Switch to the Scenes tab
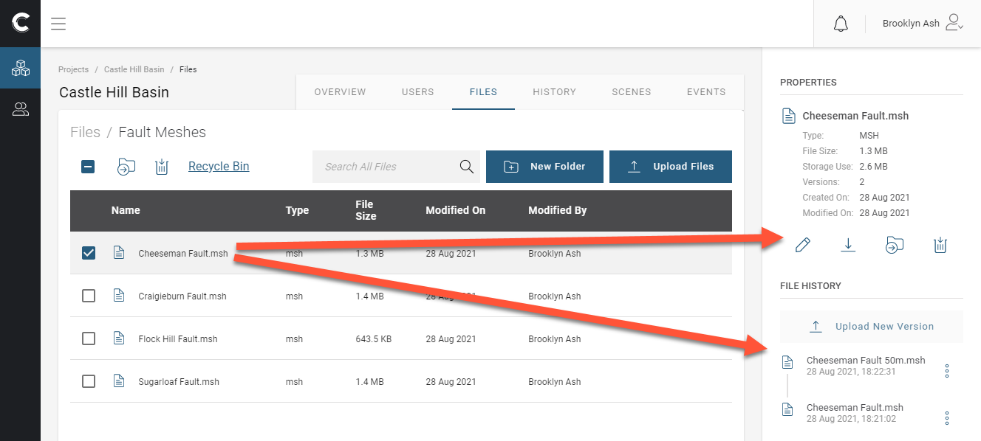Image resolution: width=981 pixels, height=441 pixels. pyautogui.click(x=632, y=92)
